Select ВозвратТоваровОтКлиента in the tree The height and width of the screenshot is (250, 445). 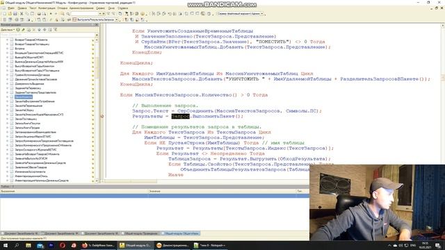[x=31, y=40]
